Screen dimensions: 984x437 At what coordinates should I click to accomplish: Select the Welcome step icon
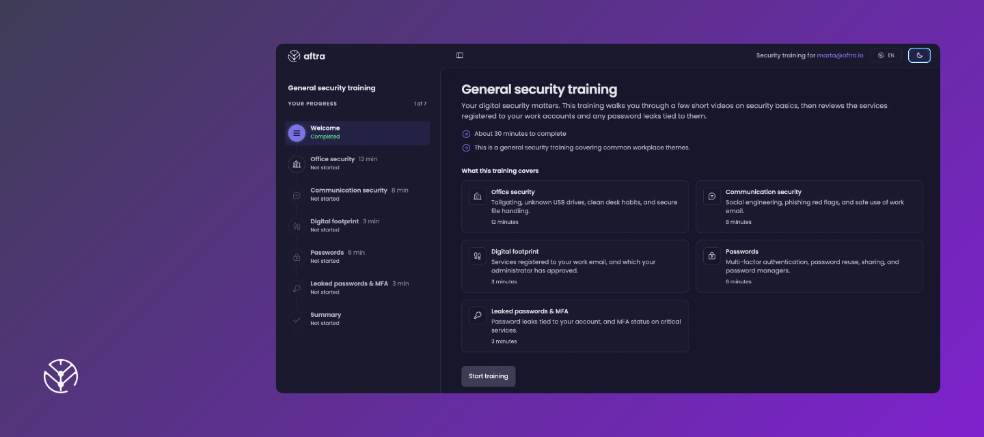pyautogui.click(x=297, y=132)
